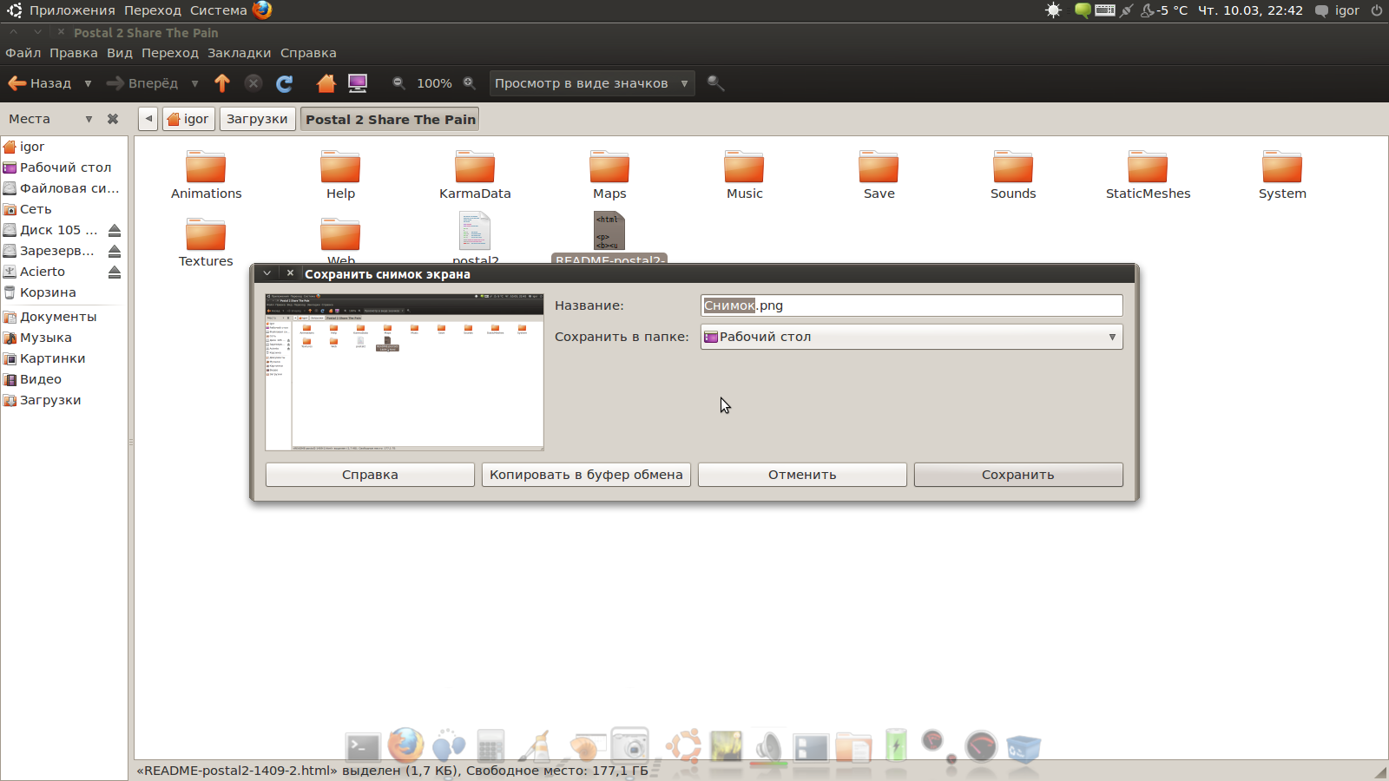The image size is (1389, 781).
Task: Click the screenshot preview thumbnail
Action: pos(405,372)
